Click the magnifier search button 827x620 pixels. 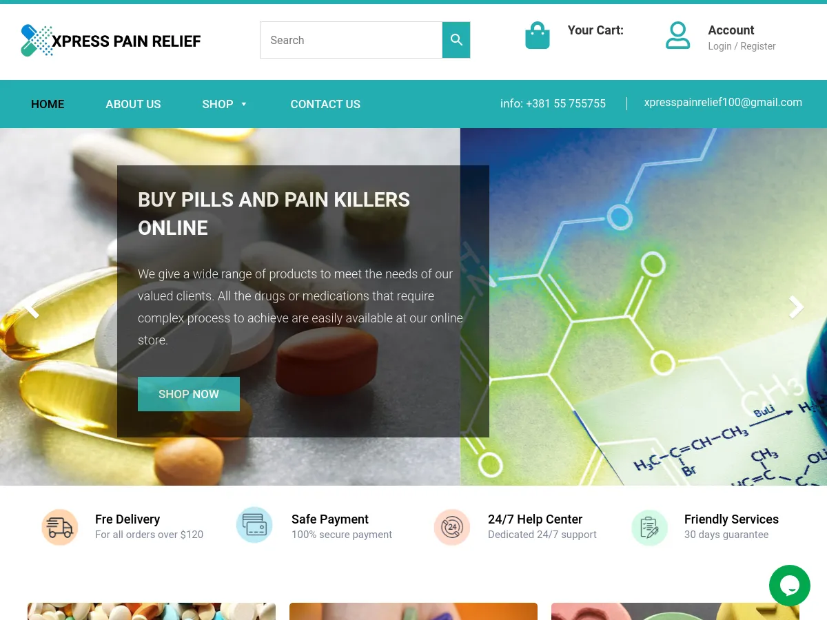tap(456, 40)
